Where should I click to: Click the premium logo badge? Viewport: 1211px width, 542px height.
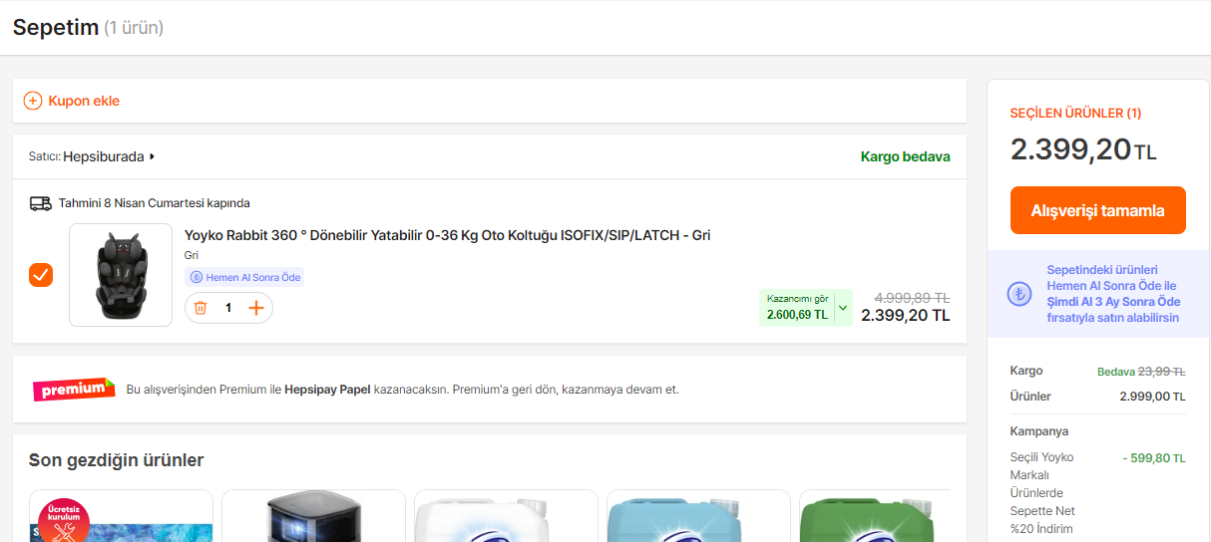(74, 389)
